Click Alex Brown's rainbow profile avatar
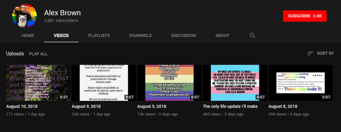Image resolution: width=341 pixels, height=132 pixels. 25,16
